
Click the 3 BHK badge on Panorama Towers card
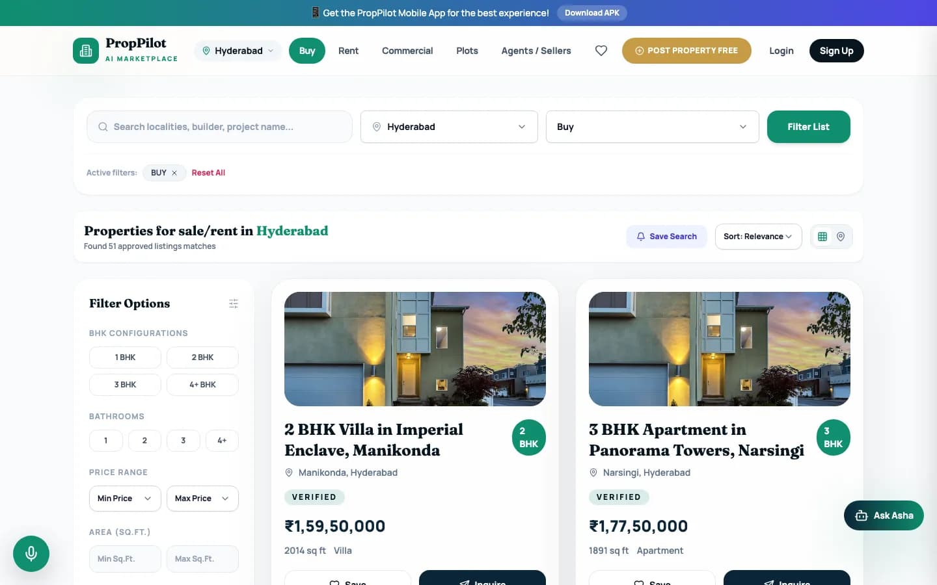click(834, 437)
